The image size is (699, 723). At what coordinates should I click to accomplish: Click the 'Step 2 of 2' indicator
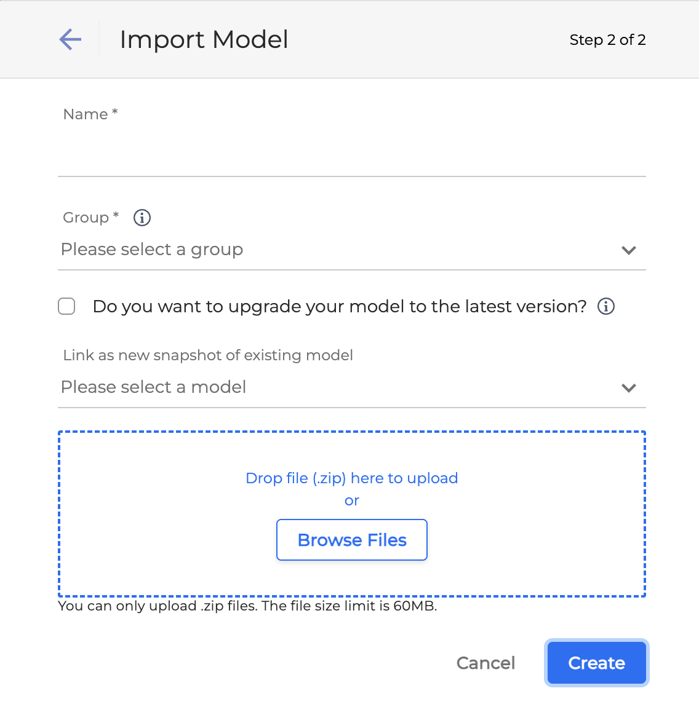coord(607,40)
